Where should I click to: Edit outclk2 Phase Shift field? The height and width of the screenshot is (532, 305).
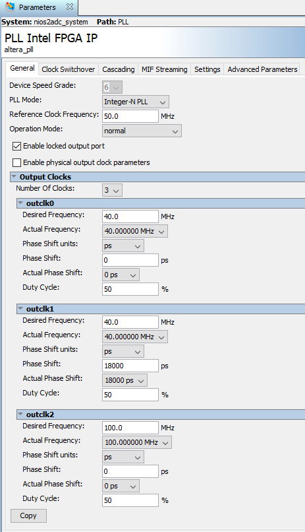(130, 471)
